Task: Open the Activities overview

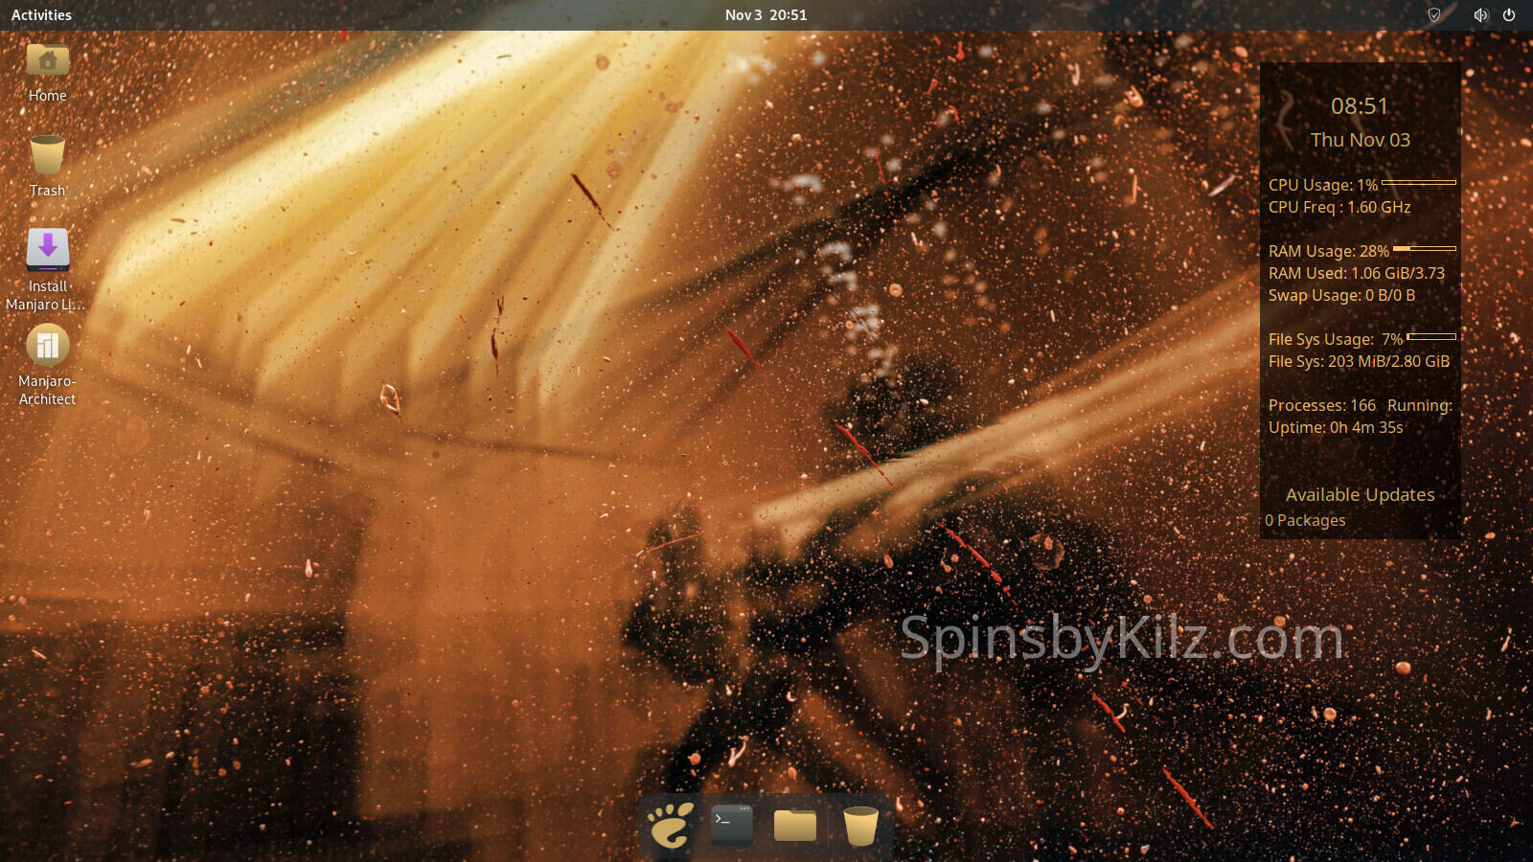Action: [x=41, y=15]
